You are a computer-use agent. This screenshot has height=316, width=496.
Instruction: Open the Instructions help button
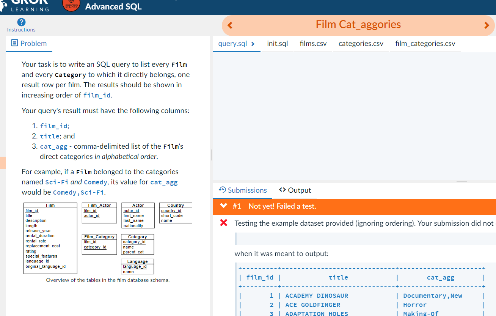[x=21, y=25]
